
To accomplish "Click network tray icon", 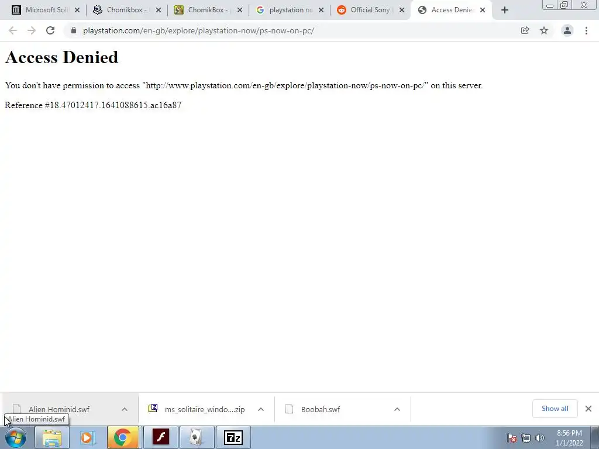I will [526, 438].
